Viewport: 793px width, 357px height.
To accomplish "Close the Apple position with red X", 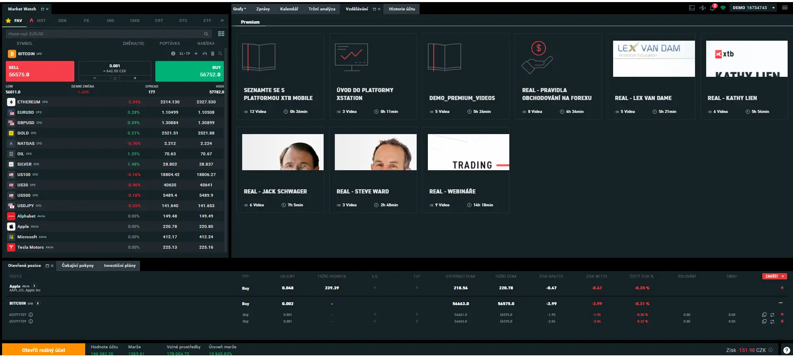I will pos(782,288).
